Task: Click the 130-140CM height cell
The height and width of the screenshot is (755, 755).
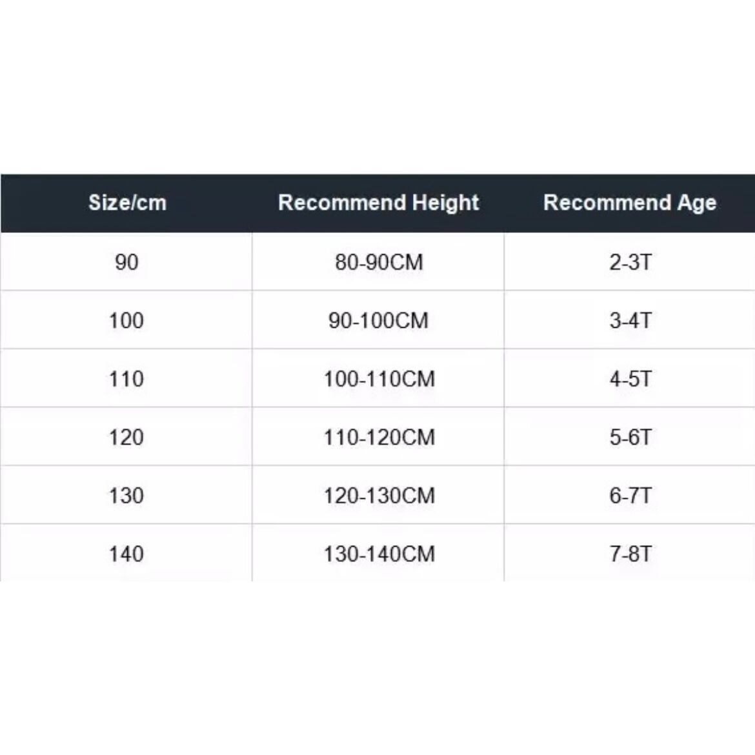Action: pyautogui.click(x=379, y=554)
